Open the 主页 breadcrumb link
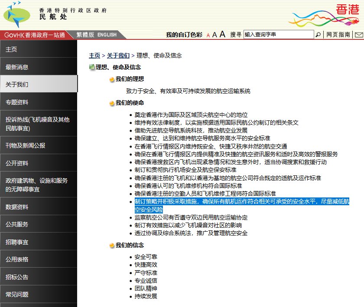364x307 pixels. point(94,55)
